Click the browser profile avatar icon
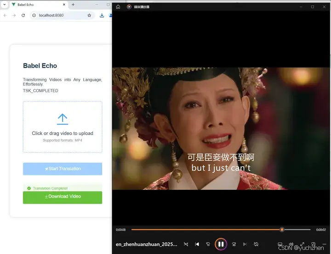Screen dimensions: 331x254 [110, 16]
